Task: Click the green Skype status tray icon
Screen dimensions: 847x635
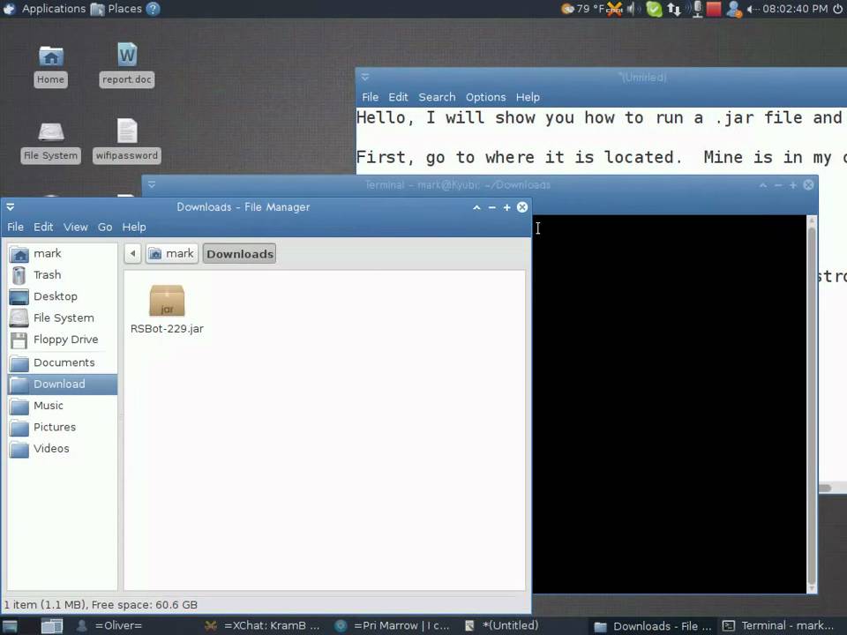Action: coord(654,9)
